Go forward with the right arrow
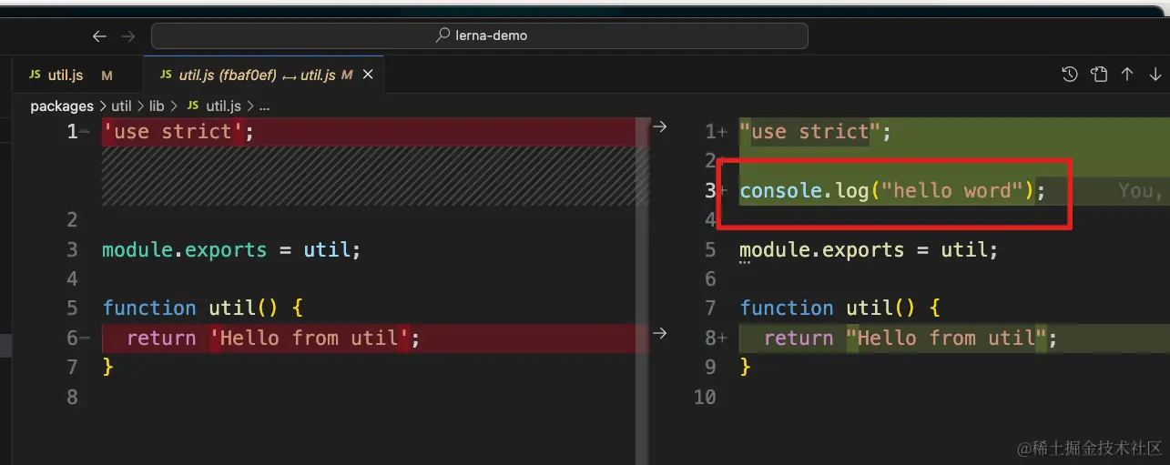This screenshot has height=465, width=1170. tap(128, 36)
